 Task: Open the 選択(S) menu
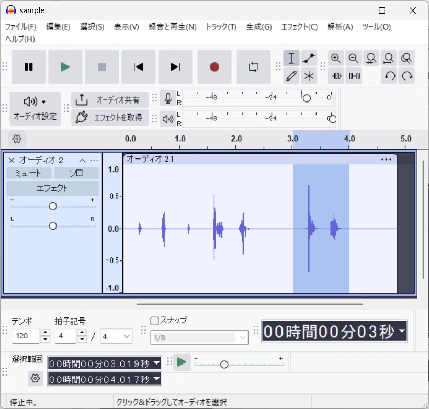click(x=92, y=27)
